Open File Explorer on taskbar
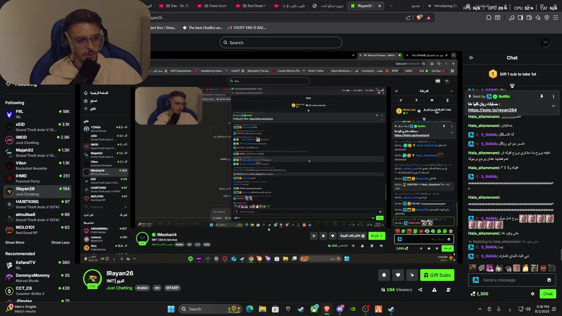Viewport: 562px width, 316px height. point(262,309)
